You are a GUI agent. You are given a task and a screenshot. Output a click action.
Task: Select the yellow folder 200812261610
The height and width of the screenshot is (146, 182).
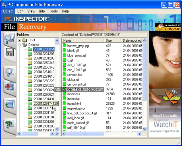click(44, 76)
